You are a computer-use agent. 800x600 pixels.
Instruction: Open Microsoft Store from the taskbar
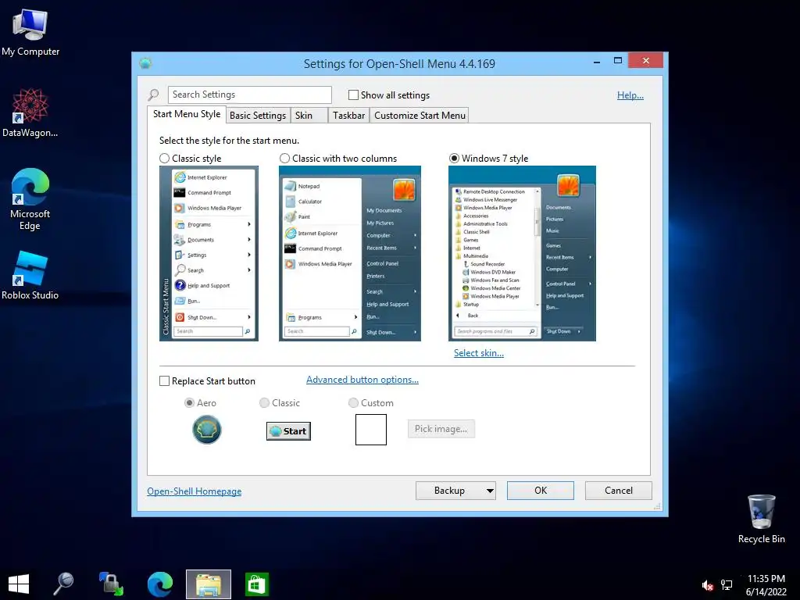click(x=256, y=584)
